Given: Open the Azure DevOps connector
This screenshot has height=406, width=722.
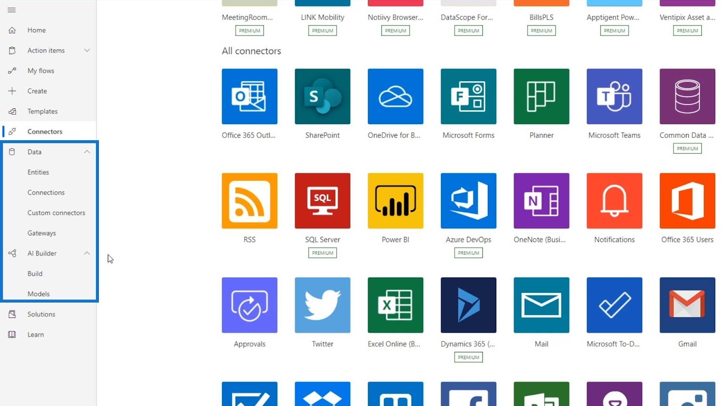Looking at the screenshot, I should pyautogui.click(x=468, y=201).
